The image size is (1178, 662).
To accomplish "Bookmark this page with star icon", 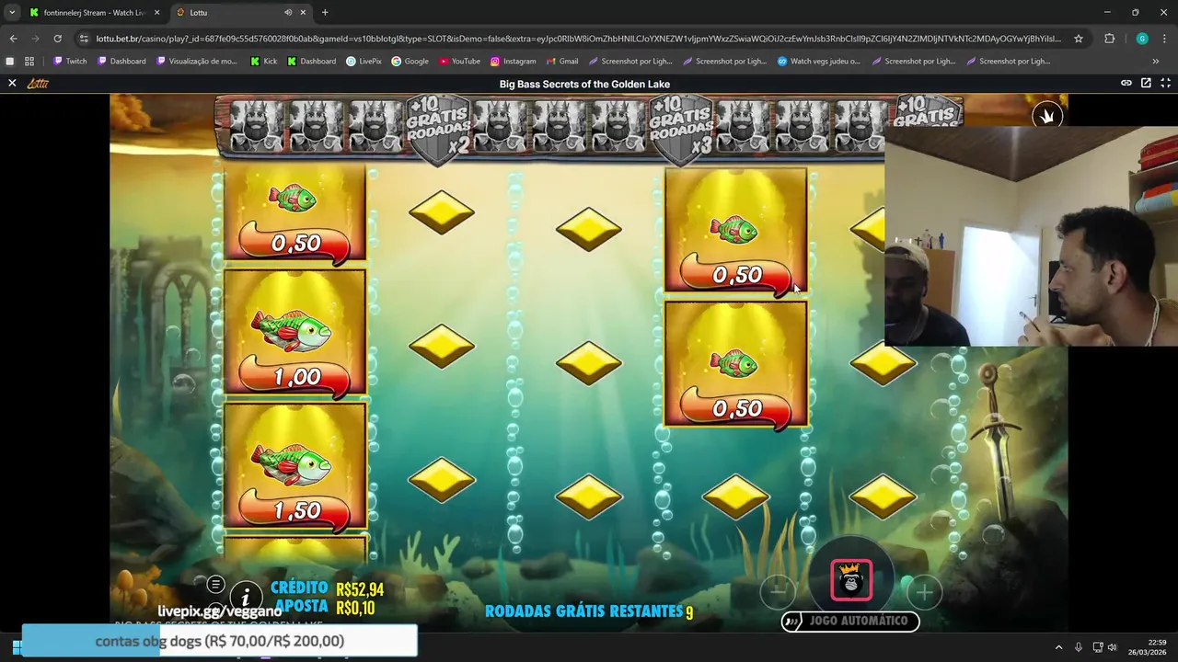I will (1079, 39).
